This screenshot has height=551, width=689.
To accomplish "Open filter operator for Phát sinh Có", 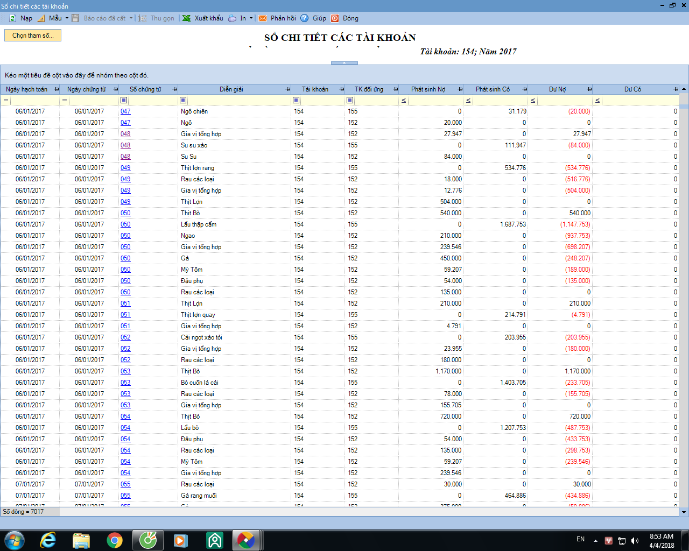I will point(468,100).
